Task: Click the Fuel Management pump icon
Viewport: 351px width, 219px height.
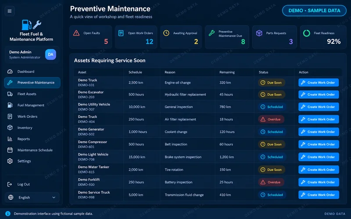Action: (x=10, y=105)
